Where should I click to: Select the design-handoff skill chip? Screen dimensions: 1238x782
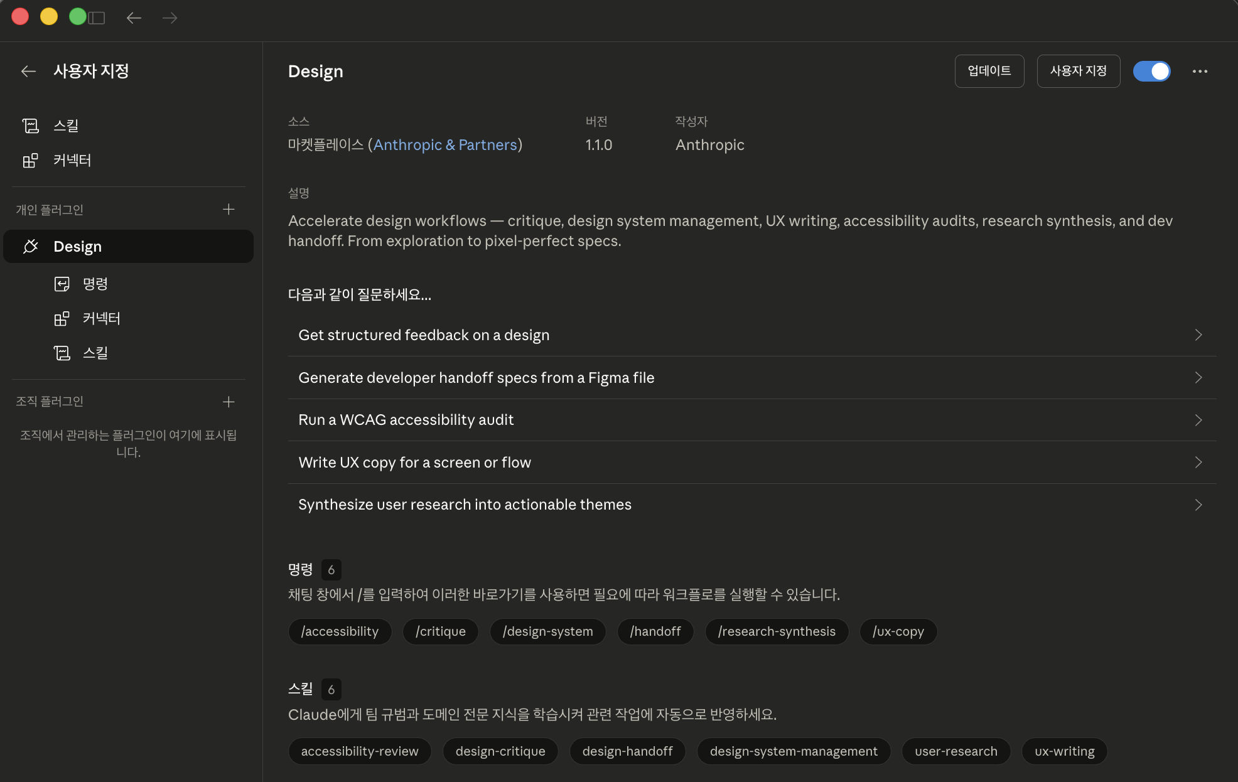[x=627, y=751]
